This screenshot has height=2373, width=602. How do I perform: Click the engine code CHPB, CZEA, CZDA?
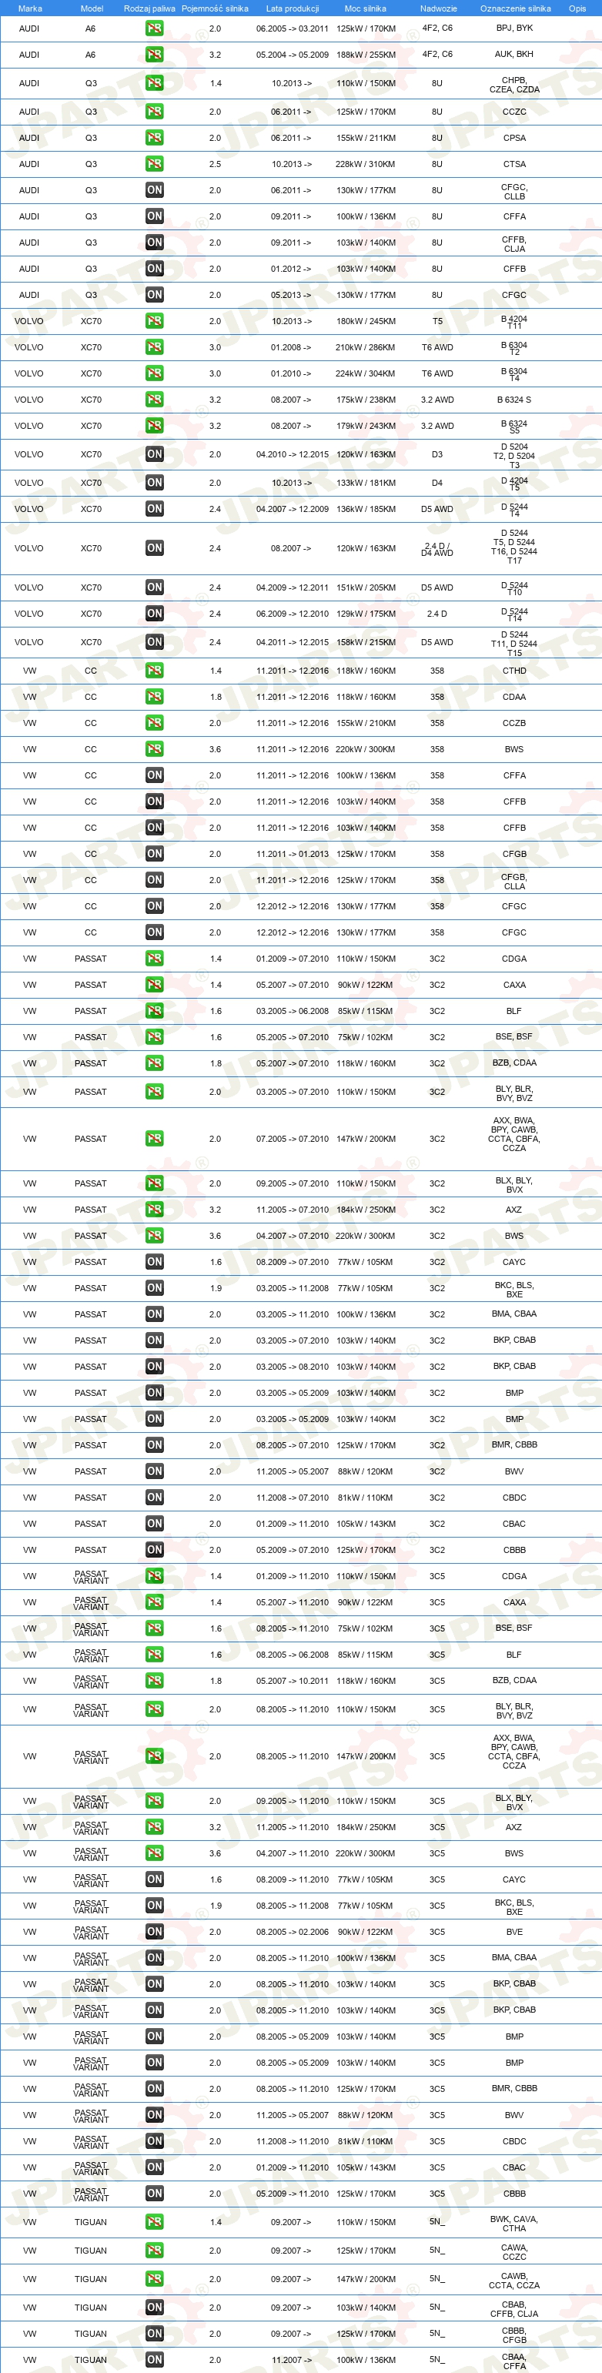[x=513, y=85]
